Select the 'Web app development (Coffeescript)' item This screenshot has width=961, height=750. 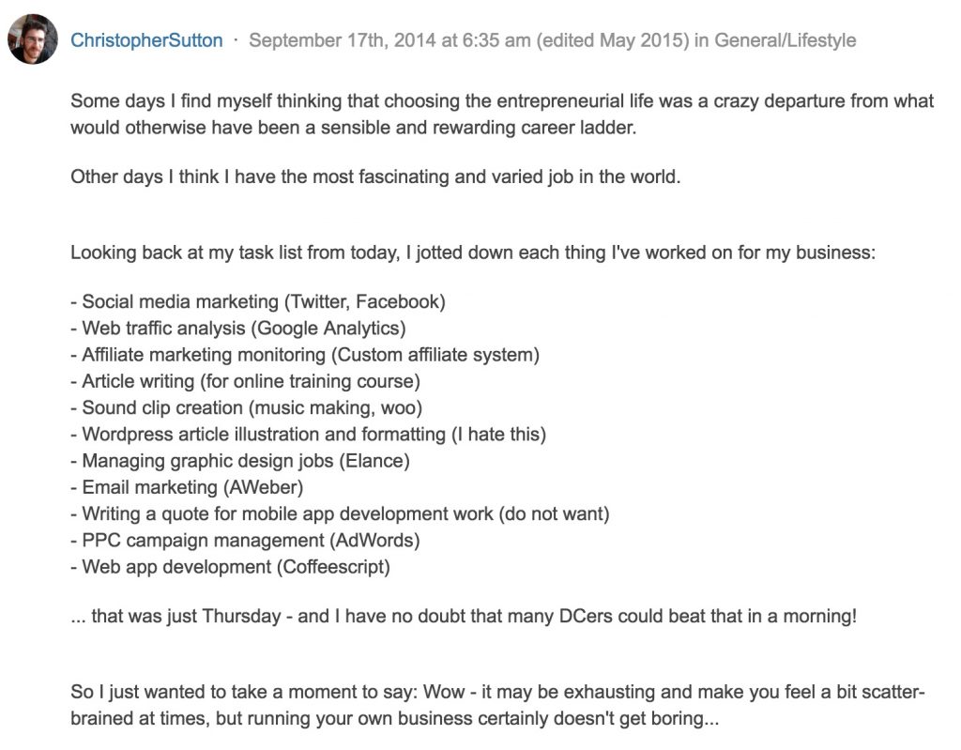click(231, 567)
